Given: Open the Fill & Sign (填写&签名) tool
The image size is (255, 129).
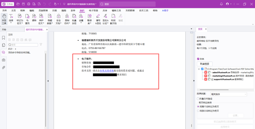Looking at the screenshot, I should (x=98, y=19).
